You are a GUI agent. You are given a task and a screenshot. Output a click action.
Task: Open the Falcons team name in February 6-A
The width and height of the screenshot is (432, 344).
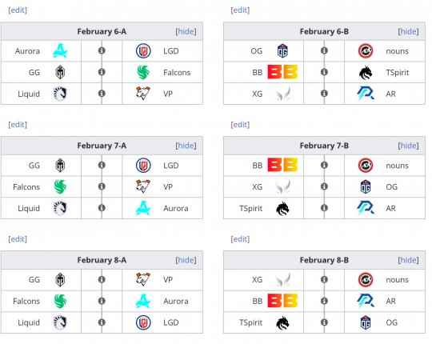(x=177, y=73)
